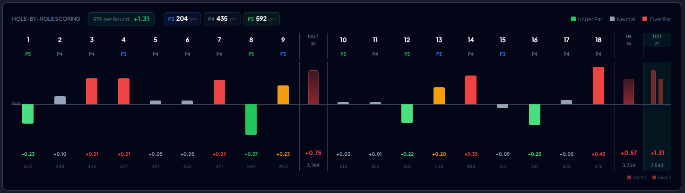Screen dimensions: 685x193
Task: Select the hole 1 under-par bar
Action: [x=28, y=114]
